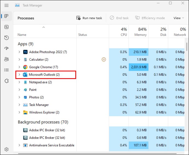Open the Services page icon
The image size is (189, 155).
(x=7, y=81)
